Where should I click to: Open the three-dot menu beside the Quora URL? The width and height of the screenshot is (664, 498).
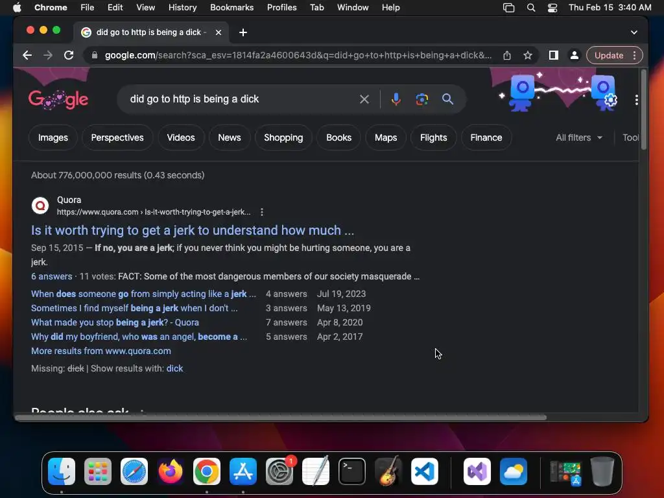(262, 212)
